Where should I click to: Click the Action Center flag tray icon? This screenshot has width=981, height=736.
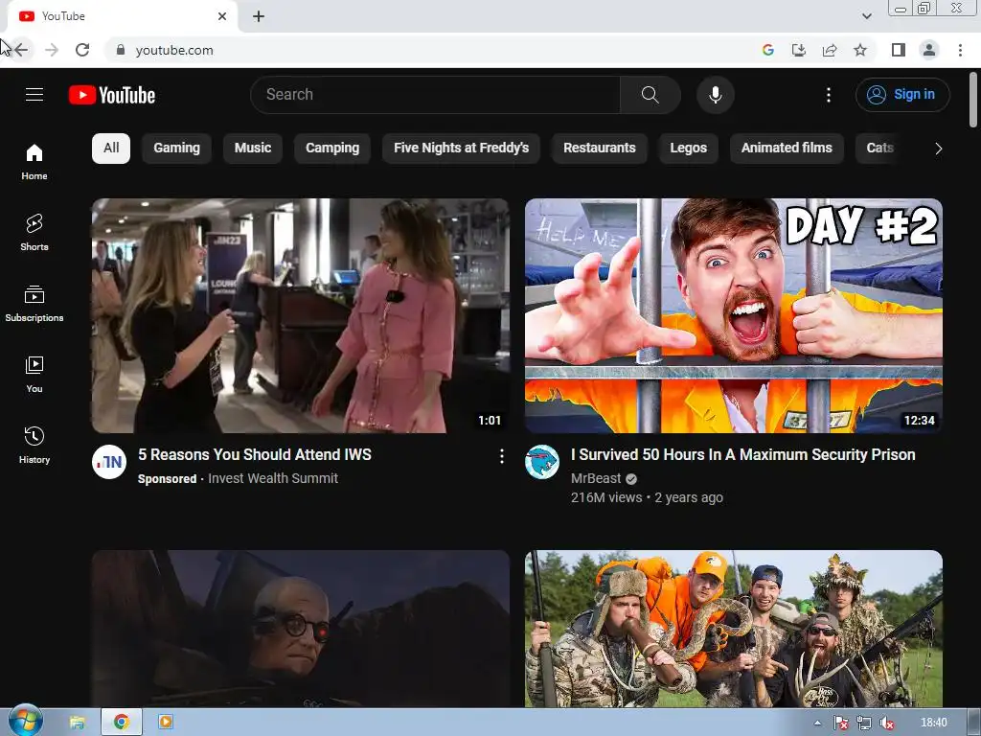pyautogui.click(x=841, y=724)
